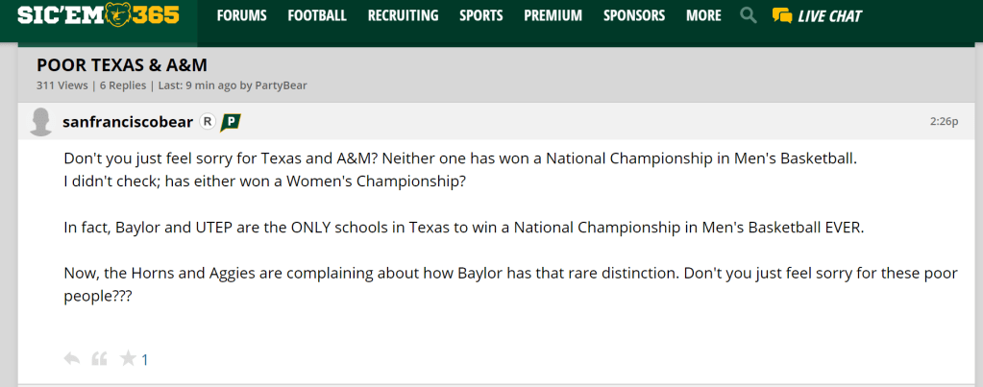The width and height of the screenshot is (983, 387).
Task: Click the PartyBear last-poster link
Action: (x=281, y=85)
